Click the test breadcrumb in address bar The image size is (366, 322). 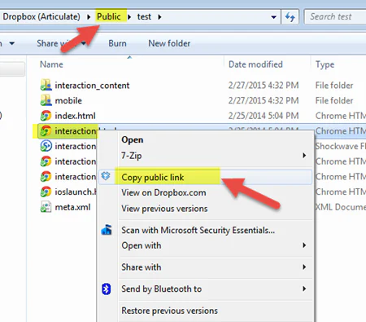point(144,17)
